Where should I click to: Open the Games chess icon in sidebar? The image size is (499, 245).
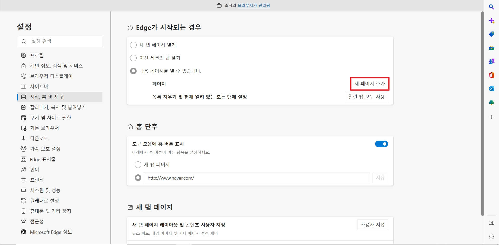coord(491,62)
